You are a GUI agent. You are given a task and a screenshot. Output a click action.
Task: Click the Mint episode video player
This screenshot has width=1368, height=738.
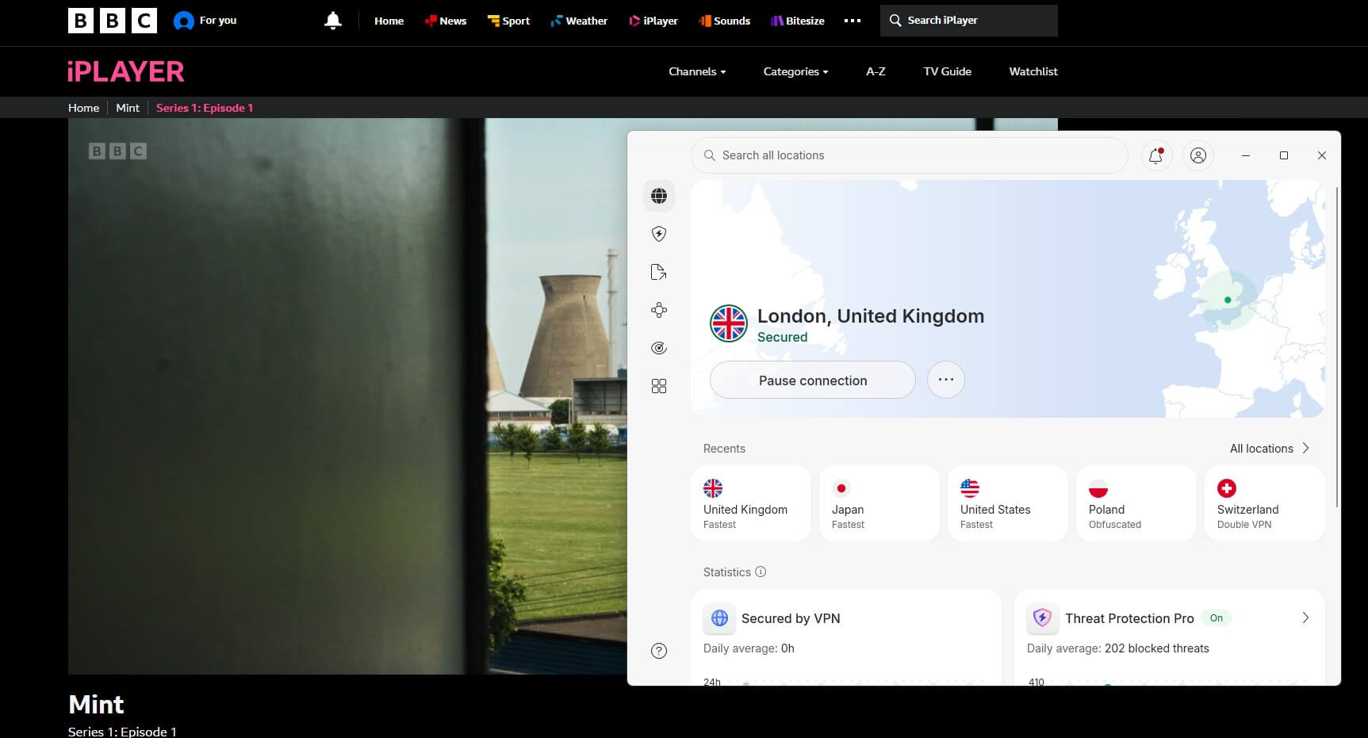[x=347, y=396]
